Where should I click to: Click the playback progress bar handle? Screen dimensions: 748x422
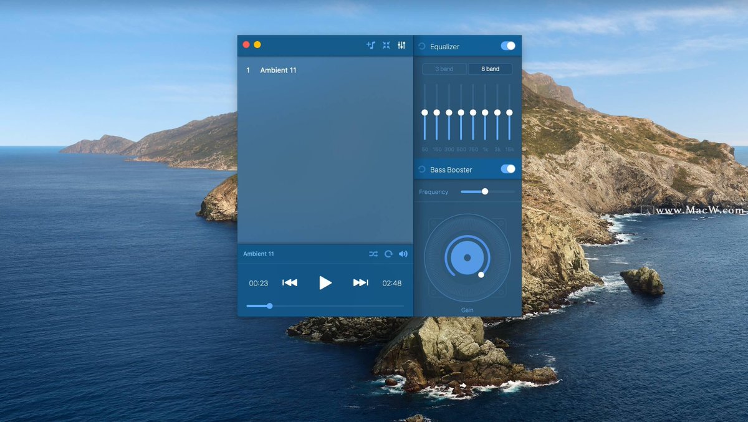(x=269, y=306)
